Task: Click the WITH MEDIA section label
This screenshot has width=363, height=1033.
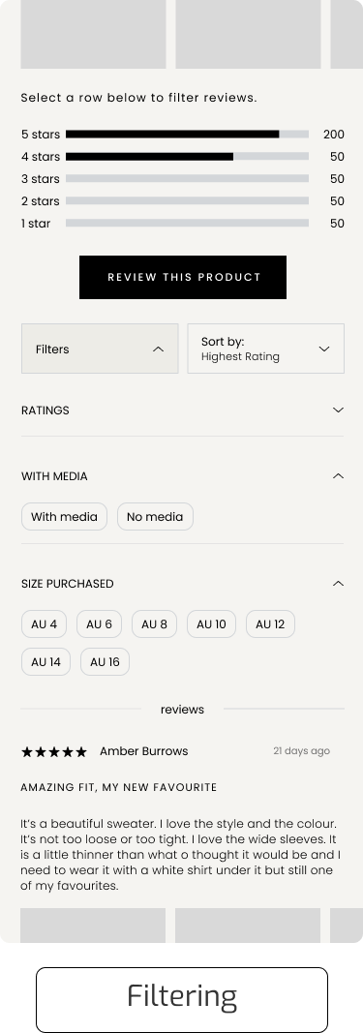Action: [x=54, y=475]
